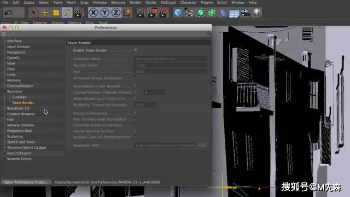Toggle the Z axis lock icon
This screenshot has width=350, height=197.
(116, 13)
